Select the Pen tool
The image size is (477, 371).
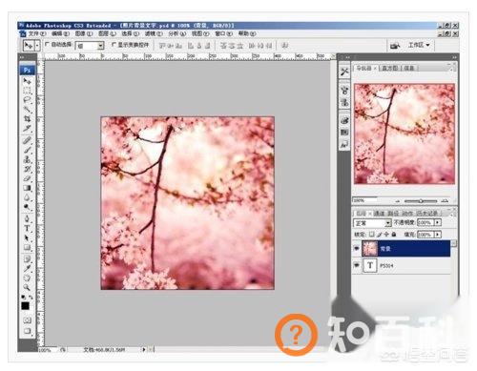click(28, 218)
